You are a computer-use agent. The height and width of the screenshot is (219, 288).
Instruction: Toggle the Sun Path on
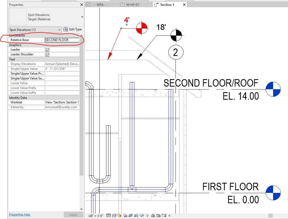[x=119, y=215]
